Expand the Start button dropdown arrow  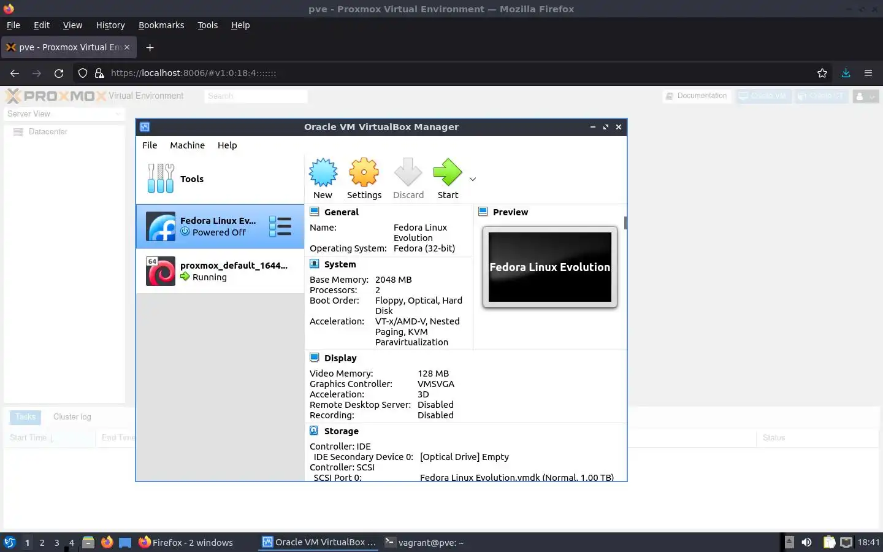pyautogui.click(x=473, y=179)
